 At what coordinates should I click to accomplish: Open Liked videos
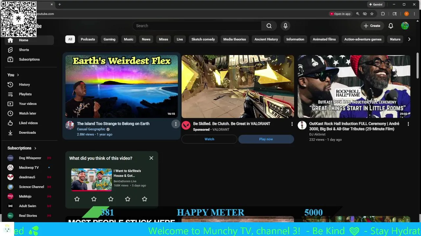click(x=29, y=123)
